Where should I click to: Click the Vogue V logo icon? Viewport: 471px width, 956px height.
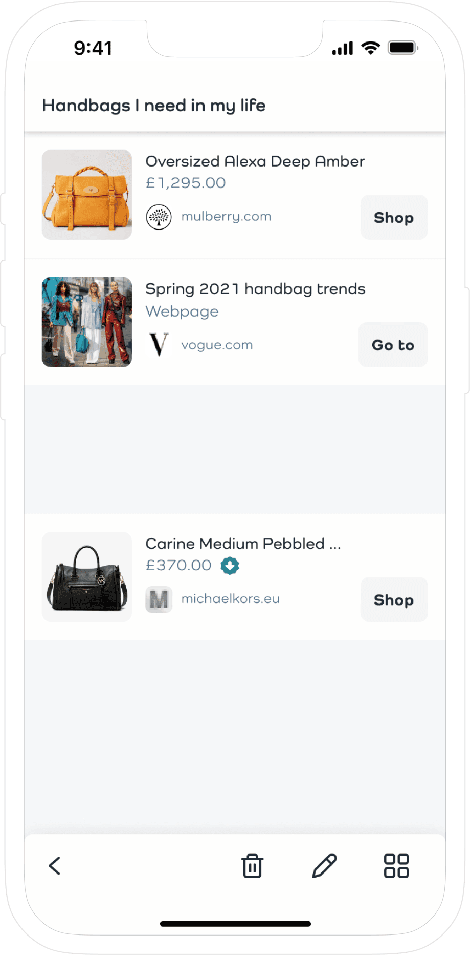click(159, 344)
